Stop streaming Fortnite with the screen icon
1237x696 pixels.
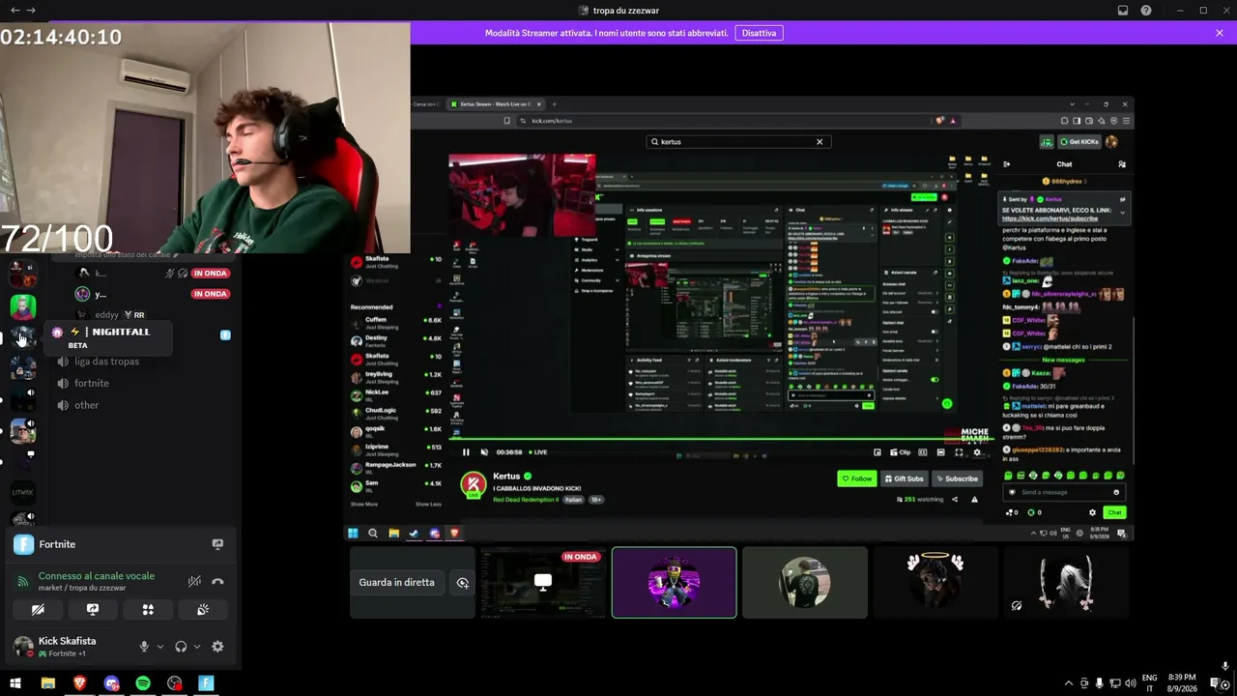click(217, 544)
